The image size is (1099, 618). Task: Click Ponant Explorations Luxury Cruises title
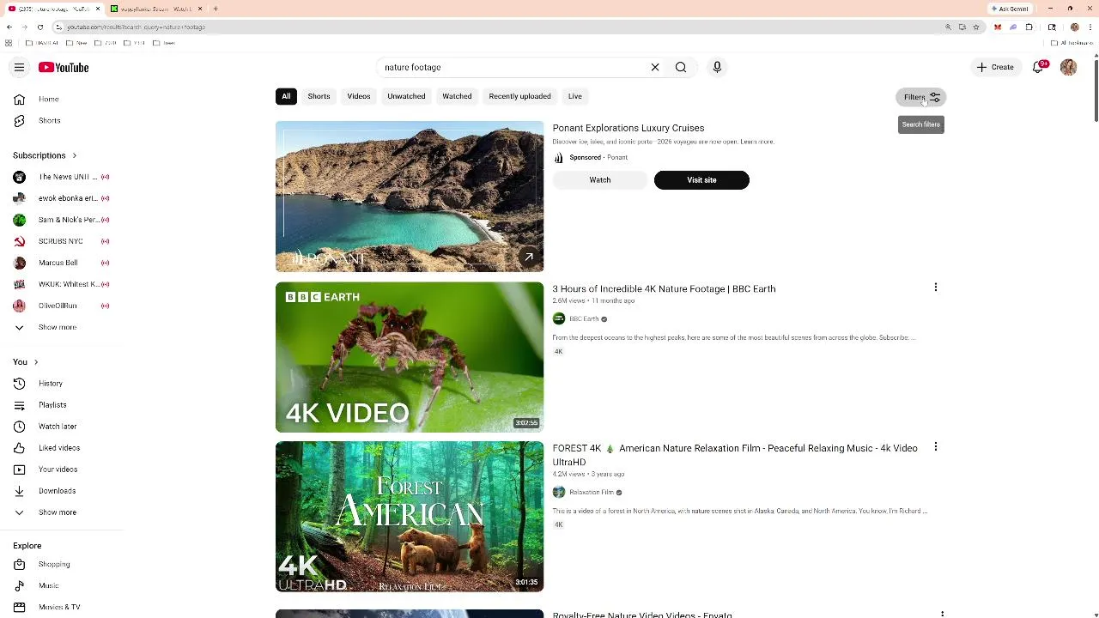628,128
